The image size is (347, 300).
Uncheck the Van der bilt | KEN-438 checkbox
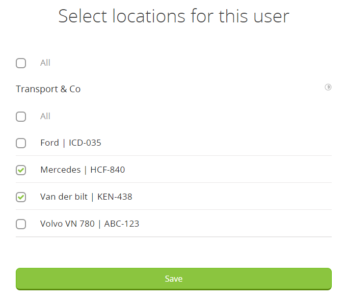click(x=21, y=197)
